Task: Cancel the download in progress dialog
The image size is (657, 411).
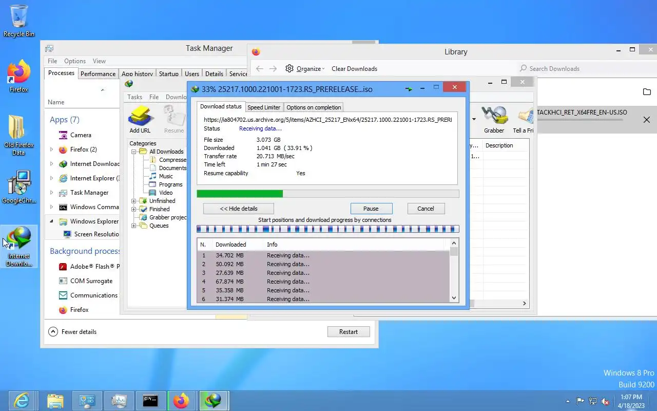Action: pyautogui.click(x=426, y=209)
